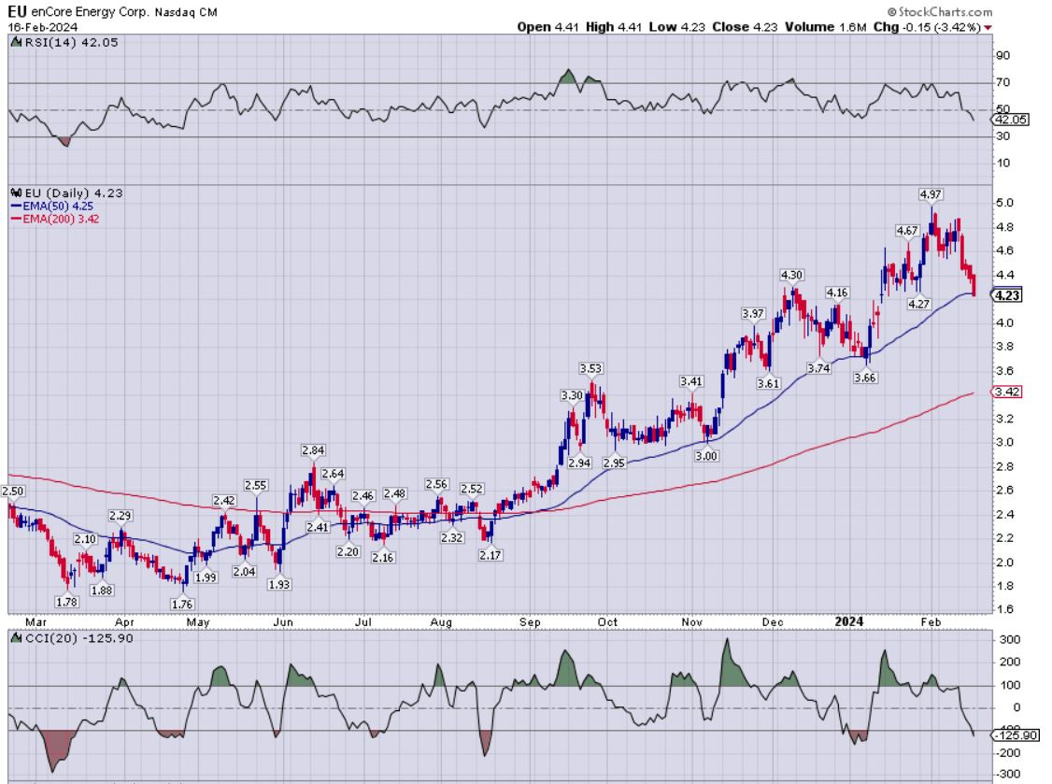The height and width of the screenshot is (784, 1052).
Task: Click the 2.20 low price label
Action: [348, 551]
